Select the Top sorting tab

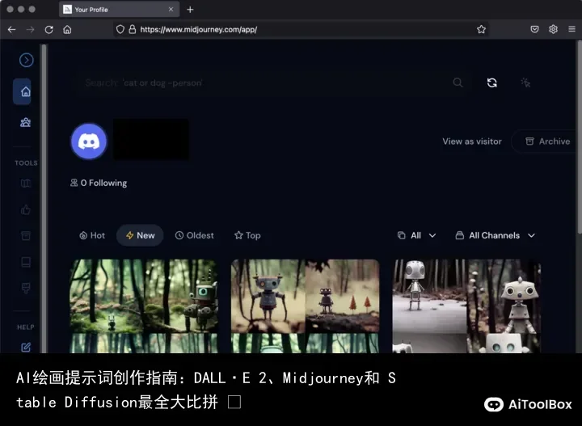(x=247, y=235)
